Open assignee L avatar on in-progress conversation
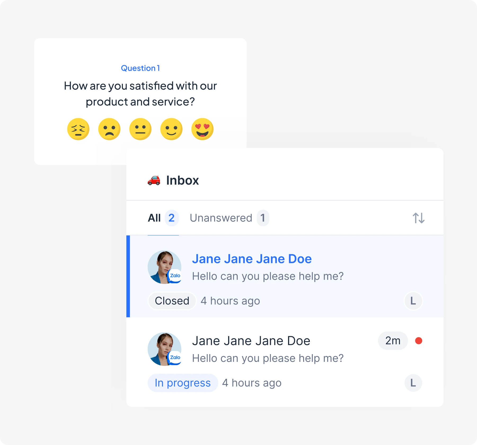This screenshot has width=477, height=445. (x=413, y=383)
